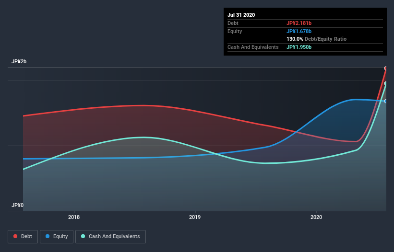Click the Debt row label in tooltip
394x252 pixels.
coord(233,23)
